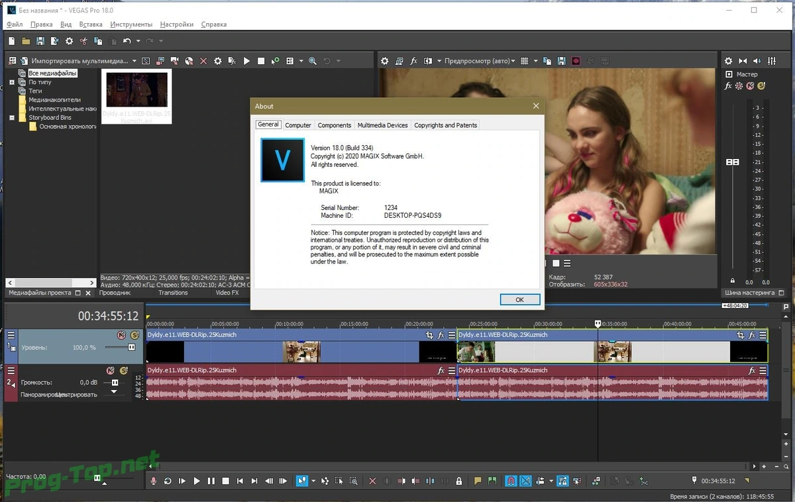Mute the master bus output
This screenshot has height=502, width=795.
(x=750, y=86)
